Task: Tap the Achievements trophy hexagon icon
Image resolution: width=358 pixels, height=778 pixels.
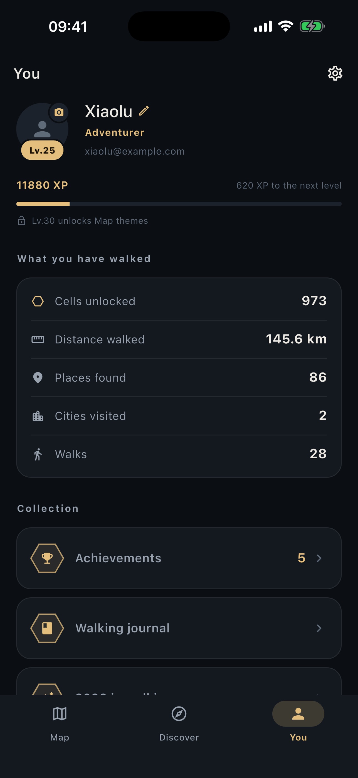Action: (x=47, y=558)
